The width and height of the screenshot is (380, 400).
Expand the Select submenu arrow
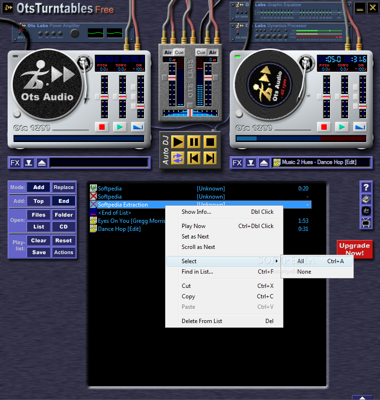(x=277, y=261)
